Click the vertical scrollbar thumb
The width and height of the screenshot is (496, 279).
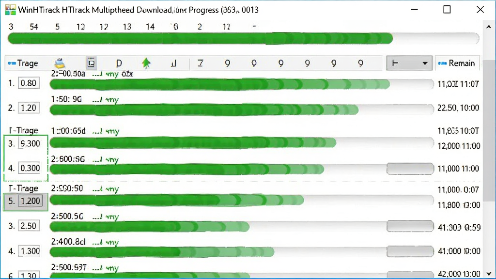[x=489, y=130]
